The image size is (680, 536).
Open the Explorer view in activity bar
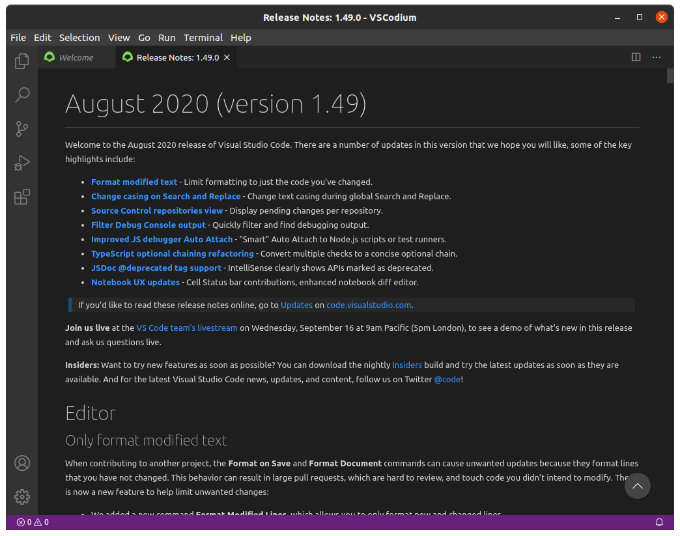point(22,61)
